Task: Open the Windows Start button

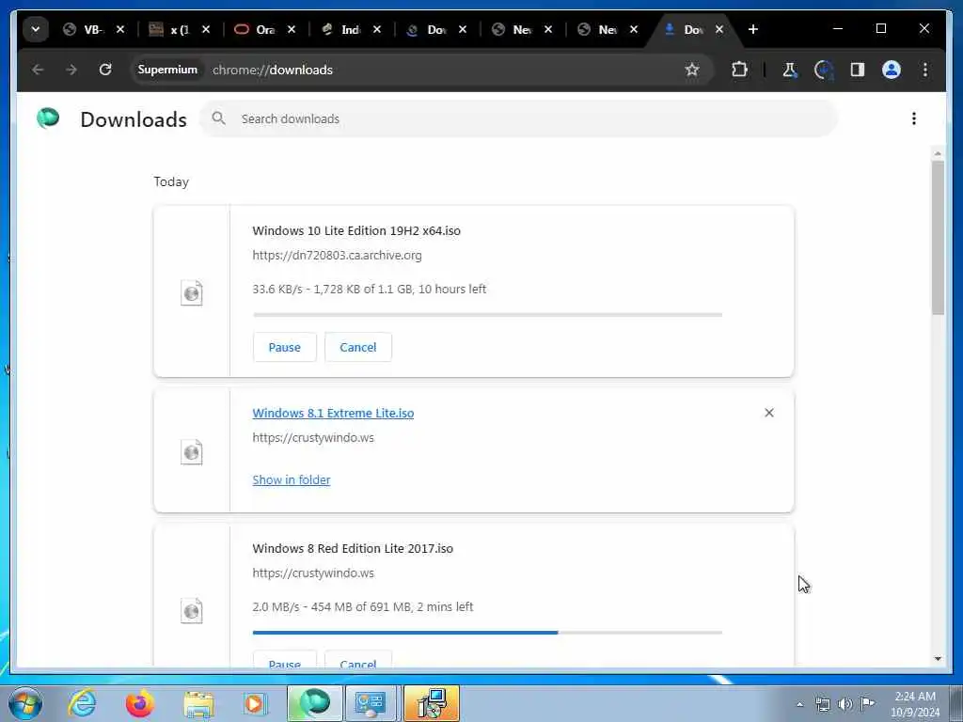Action: coord(25,703)
